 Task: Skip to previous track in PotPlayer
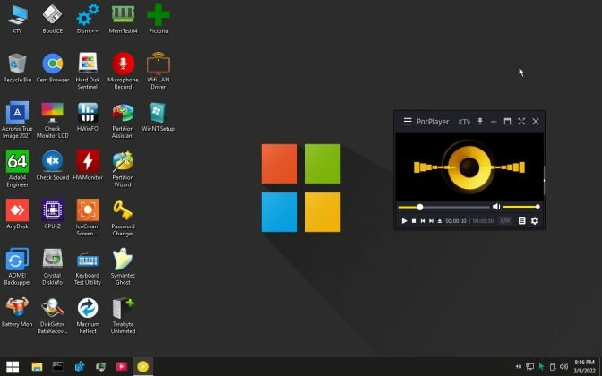(x=422, y=221)
